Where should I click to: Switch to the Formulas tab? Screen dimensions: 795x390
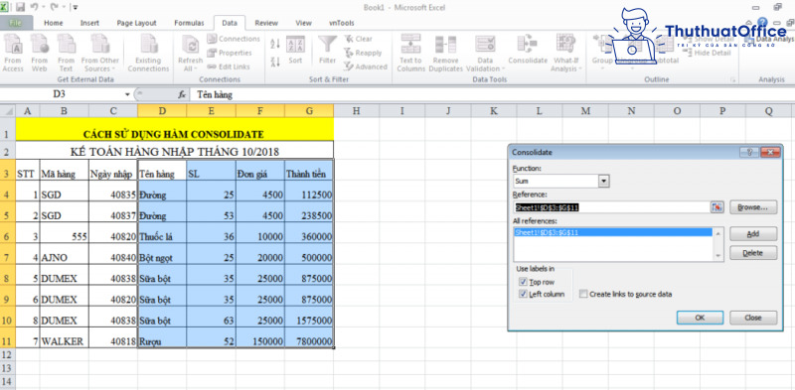pyautogui.click(x=189, y=23)
